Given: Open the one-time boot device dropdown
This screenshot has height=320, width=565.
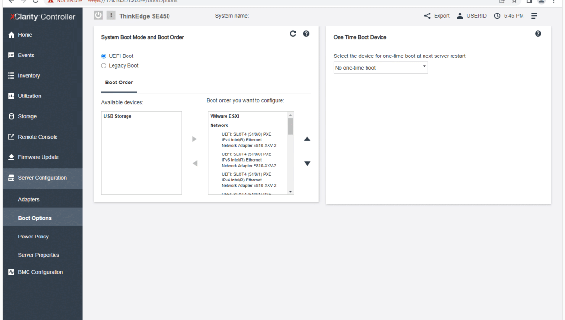Looking at the screenshot, I should pos(381,68).
